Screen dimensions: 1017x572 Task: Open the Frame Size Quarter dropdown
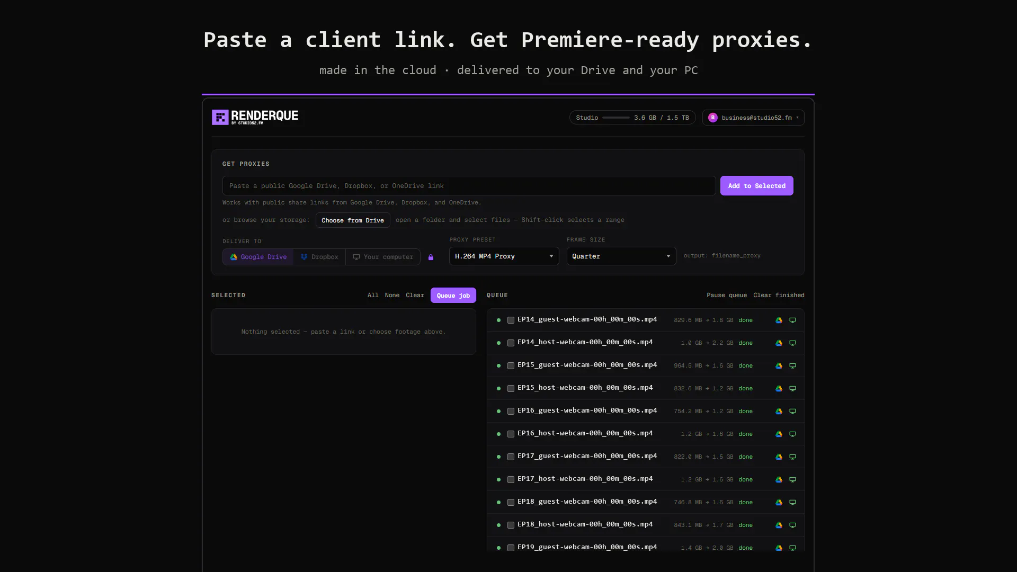click(621, 256)
